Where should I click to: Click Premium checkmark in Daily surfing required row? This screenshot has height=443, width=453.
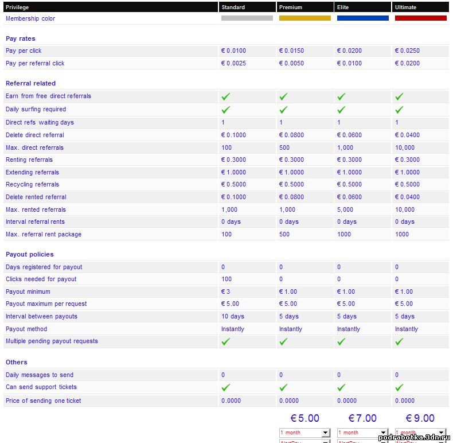click(283, 110)
